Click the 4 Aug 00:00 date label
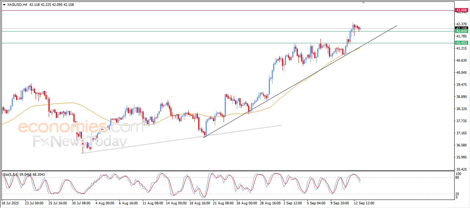Viewport: 470px width, 208px height. [x=105, y=202]
